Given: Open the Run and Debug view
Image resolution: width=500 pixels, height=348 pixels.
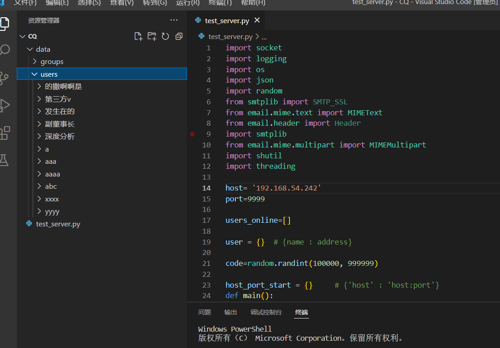Looking at the screenshot, I should [x=5, y=105].
